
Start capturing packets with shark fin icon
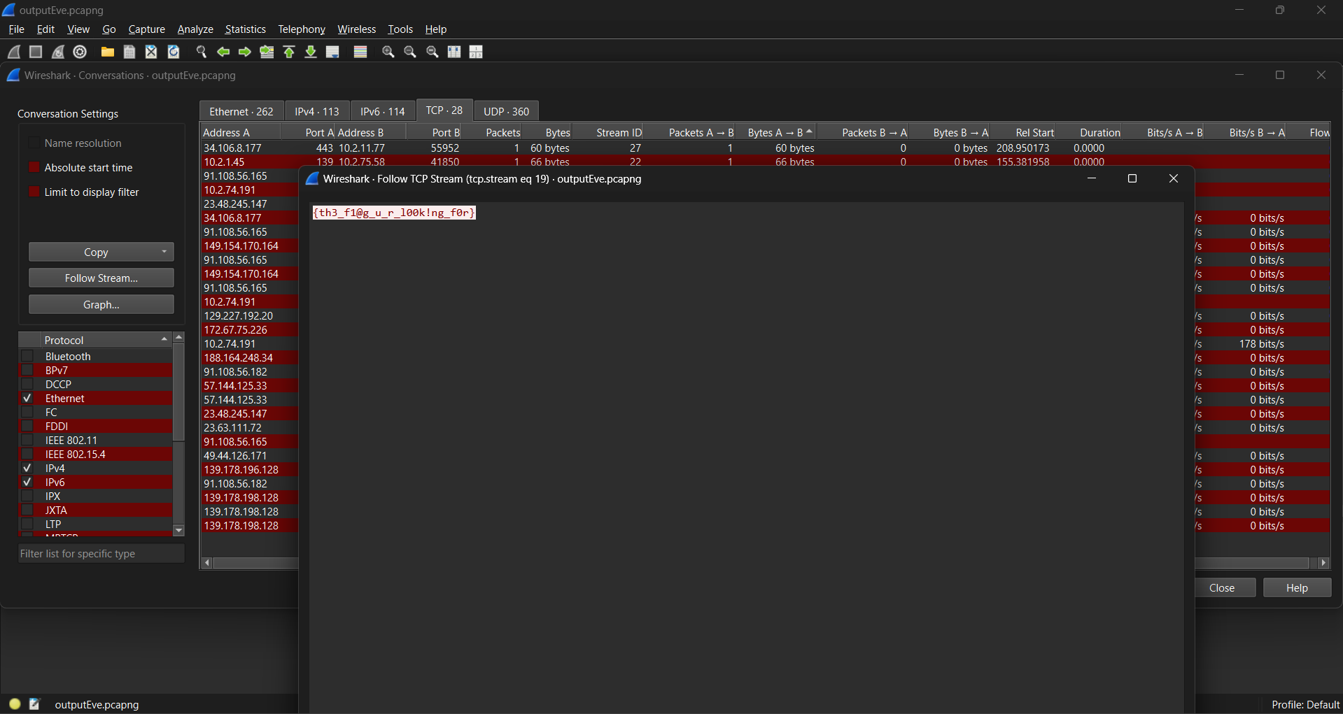[14, 52]
